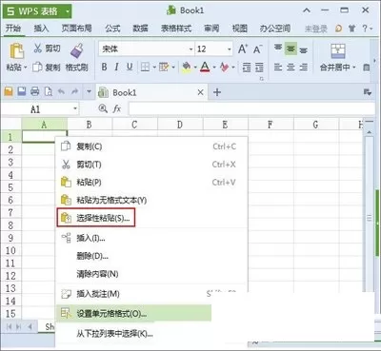Align text to top of cell
Screen dimensions: 381x351
coord(278,49)
